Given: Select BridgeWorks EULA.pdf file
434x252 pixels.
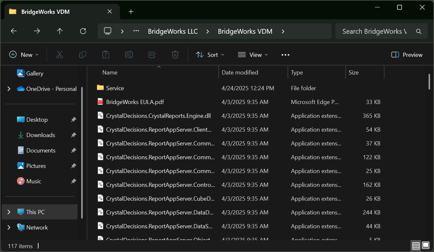Looking at the screenshot, I should click(135, 102).
